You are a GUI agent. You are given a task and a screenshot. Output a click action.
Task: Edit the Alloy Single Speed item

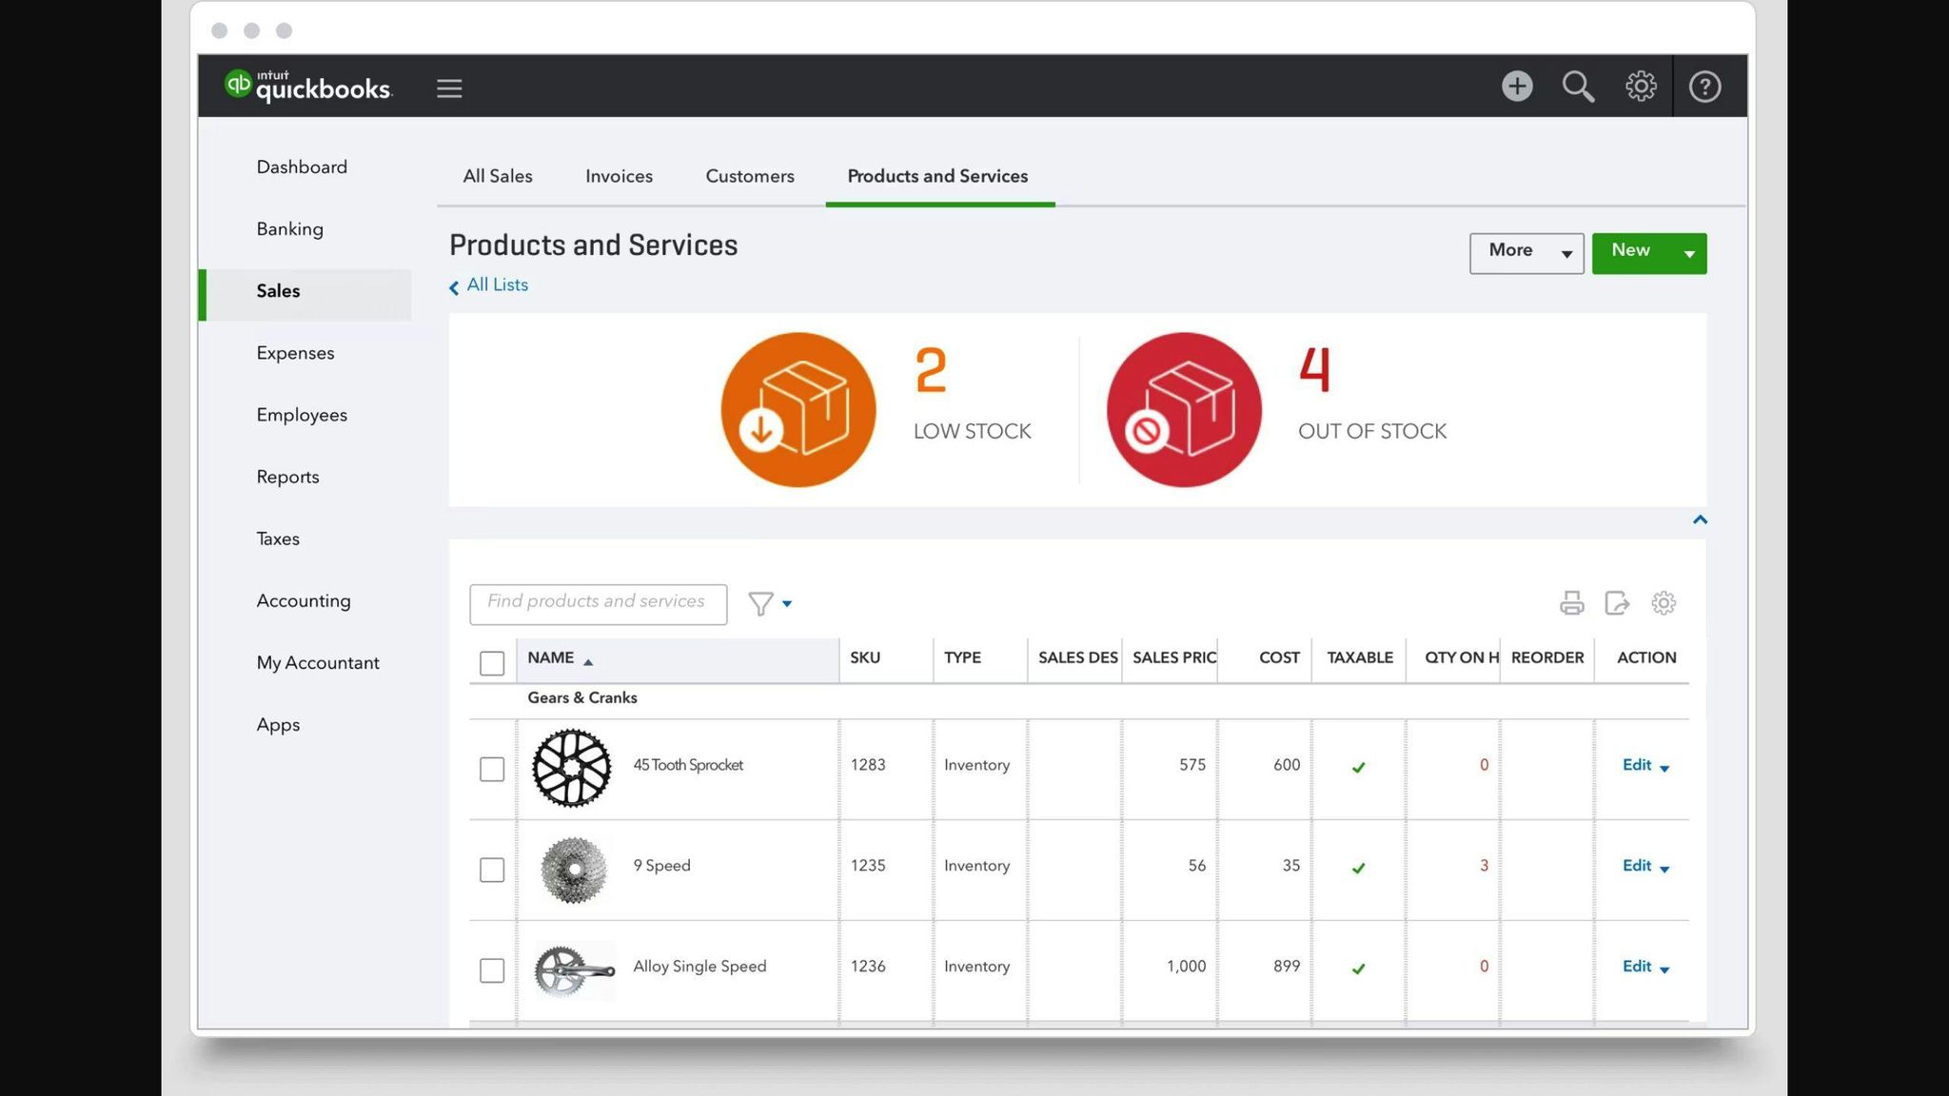pyautogui.click(x=1636, y=967)
